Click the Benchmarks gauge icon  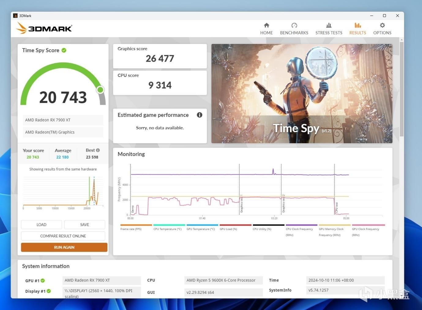[294, 25]
